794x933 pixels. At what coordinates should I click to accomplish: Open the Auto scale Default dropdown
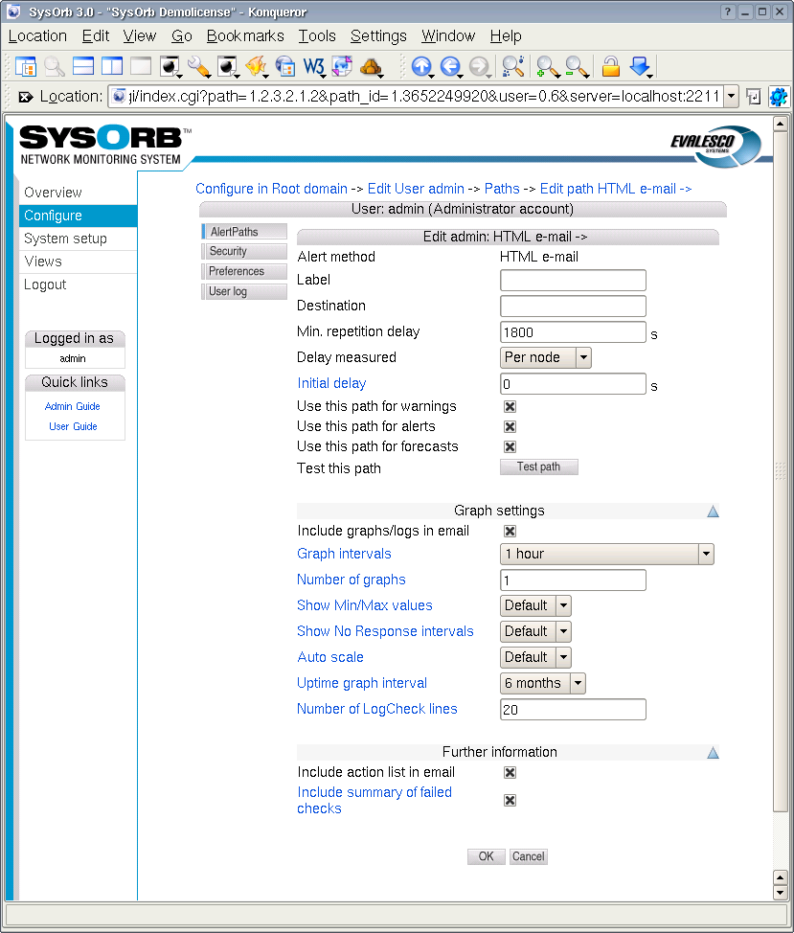pyautogui.click(x=535, y=657)
